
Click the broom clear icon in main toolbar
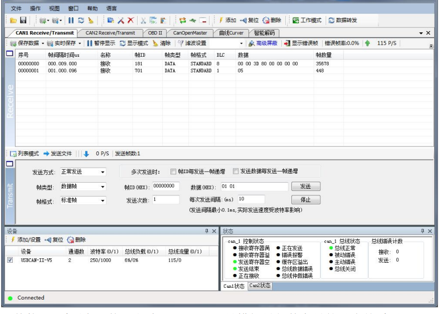coord(90,20)
